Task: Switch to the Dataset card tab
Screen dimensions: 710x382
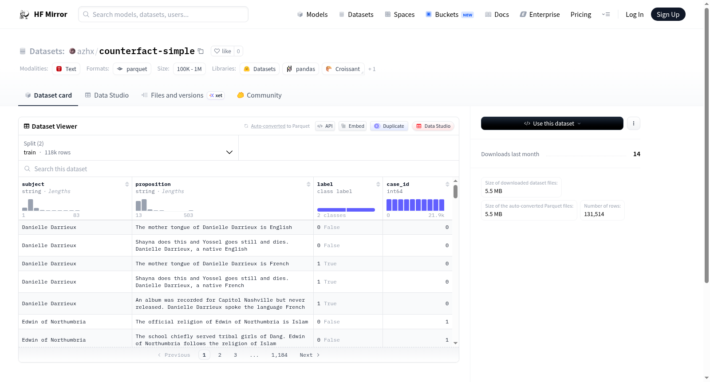Action: pyautogui.click(x=48, y=95)
